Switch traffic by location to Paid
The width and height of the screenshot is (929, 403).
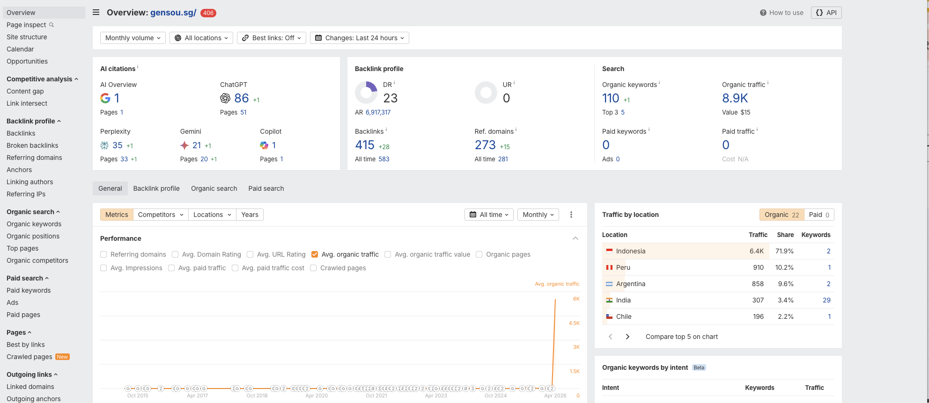tap(819, 215)
